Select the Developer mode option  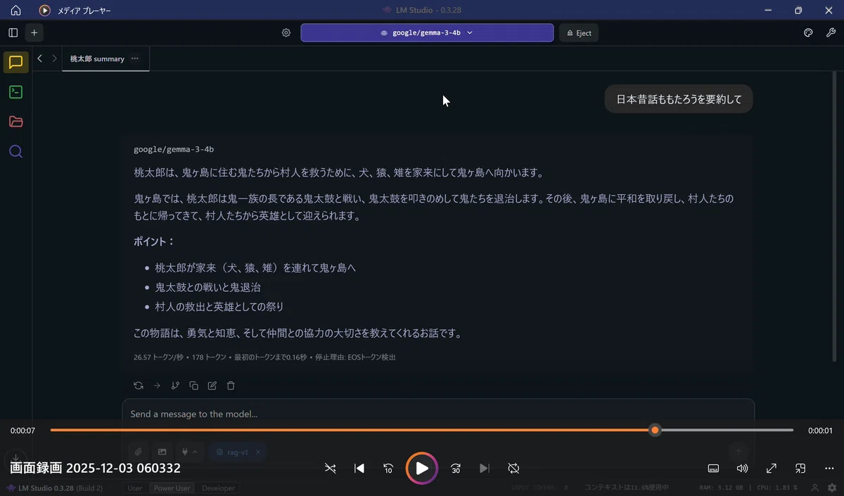point(218,488)
